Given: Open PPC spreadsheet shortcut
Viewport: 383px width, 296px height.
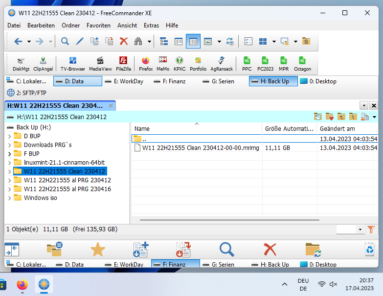Looking at the screenshot, I should pos(247,64).
